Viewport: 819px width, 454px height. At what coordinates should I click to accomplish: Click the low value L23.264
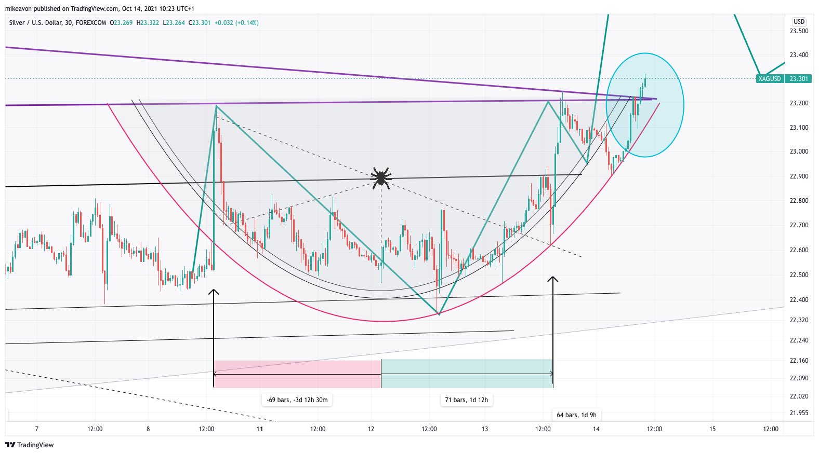(174, 23)
